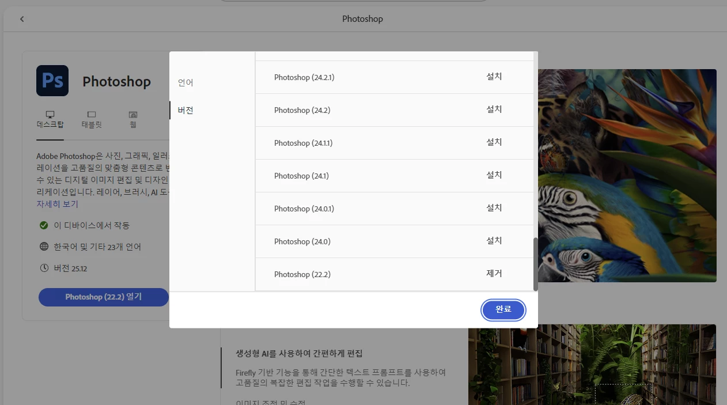
Task: Go back using the left chevron arrow
Action: [22, 19]
